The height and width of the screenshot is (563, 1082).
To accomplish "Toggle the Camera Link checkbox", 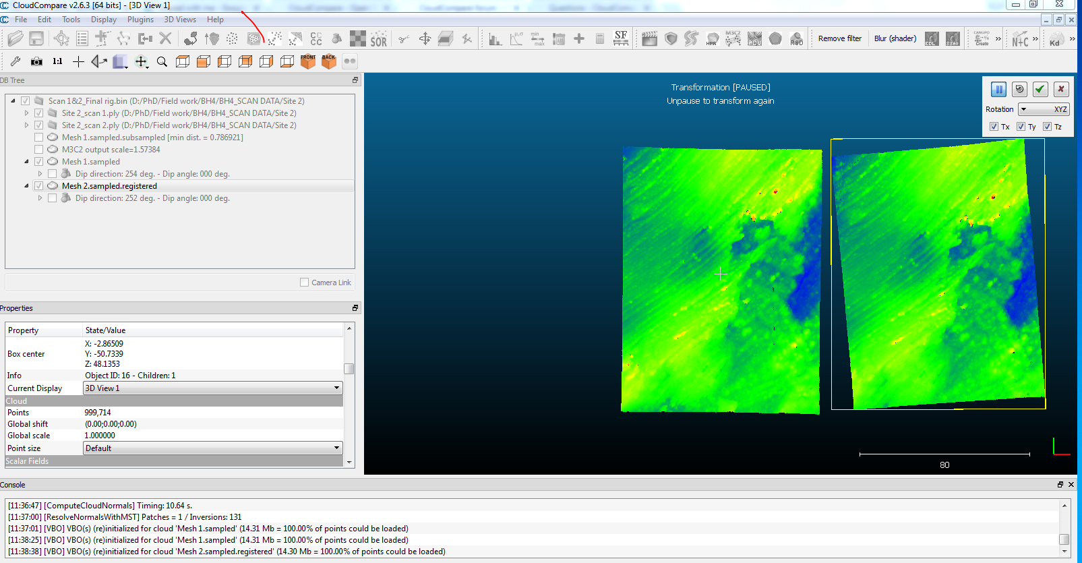I will [304, 283].
